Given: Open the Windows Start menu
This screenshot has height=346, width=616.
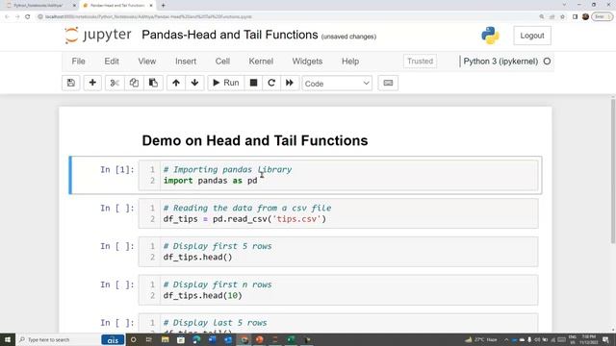Looking at the screenshot, I should pos(8,339).
